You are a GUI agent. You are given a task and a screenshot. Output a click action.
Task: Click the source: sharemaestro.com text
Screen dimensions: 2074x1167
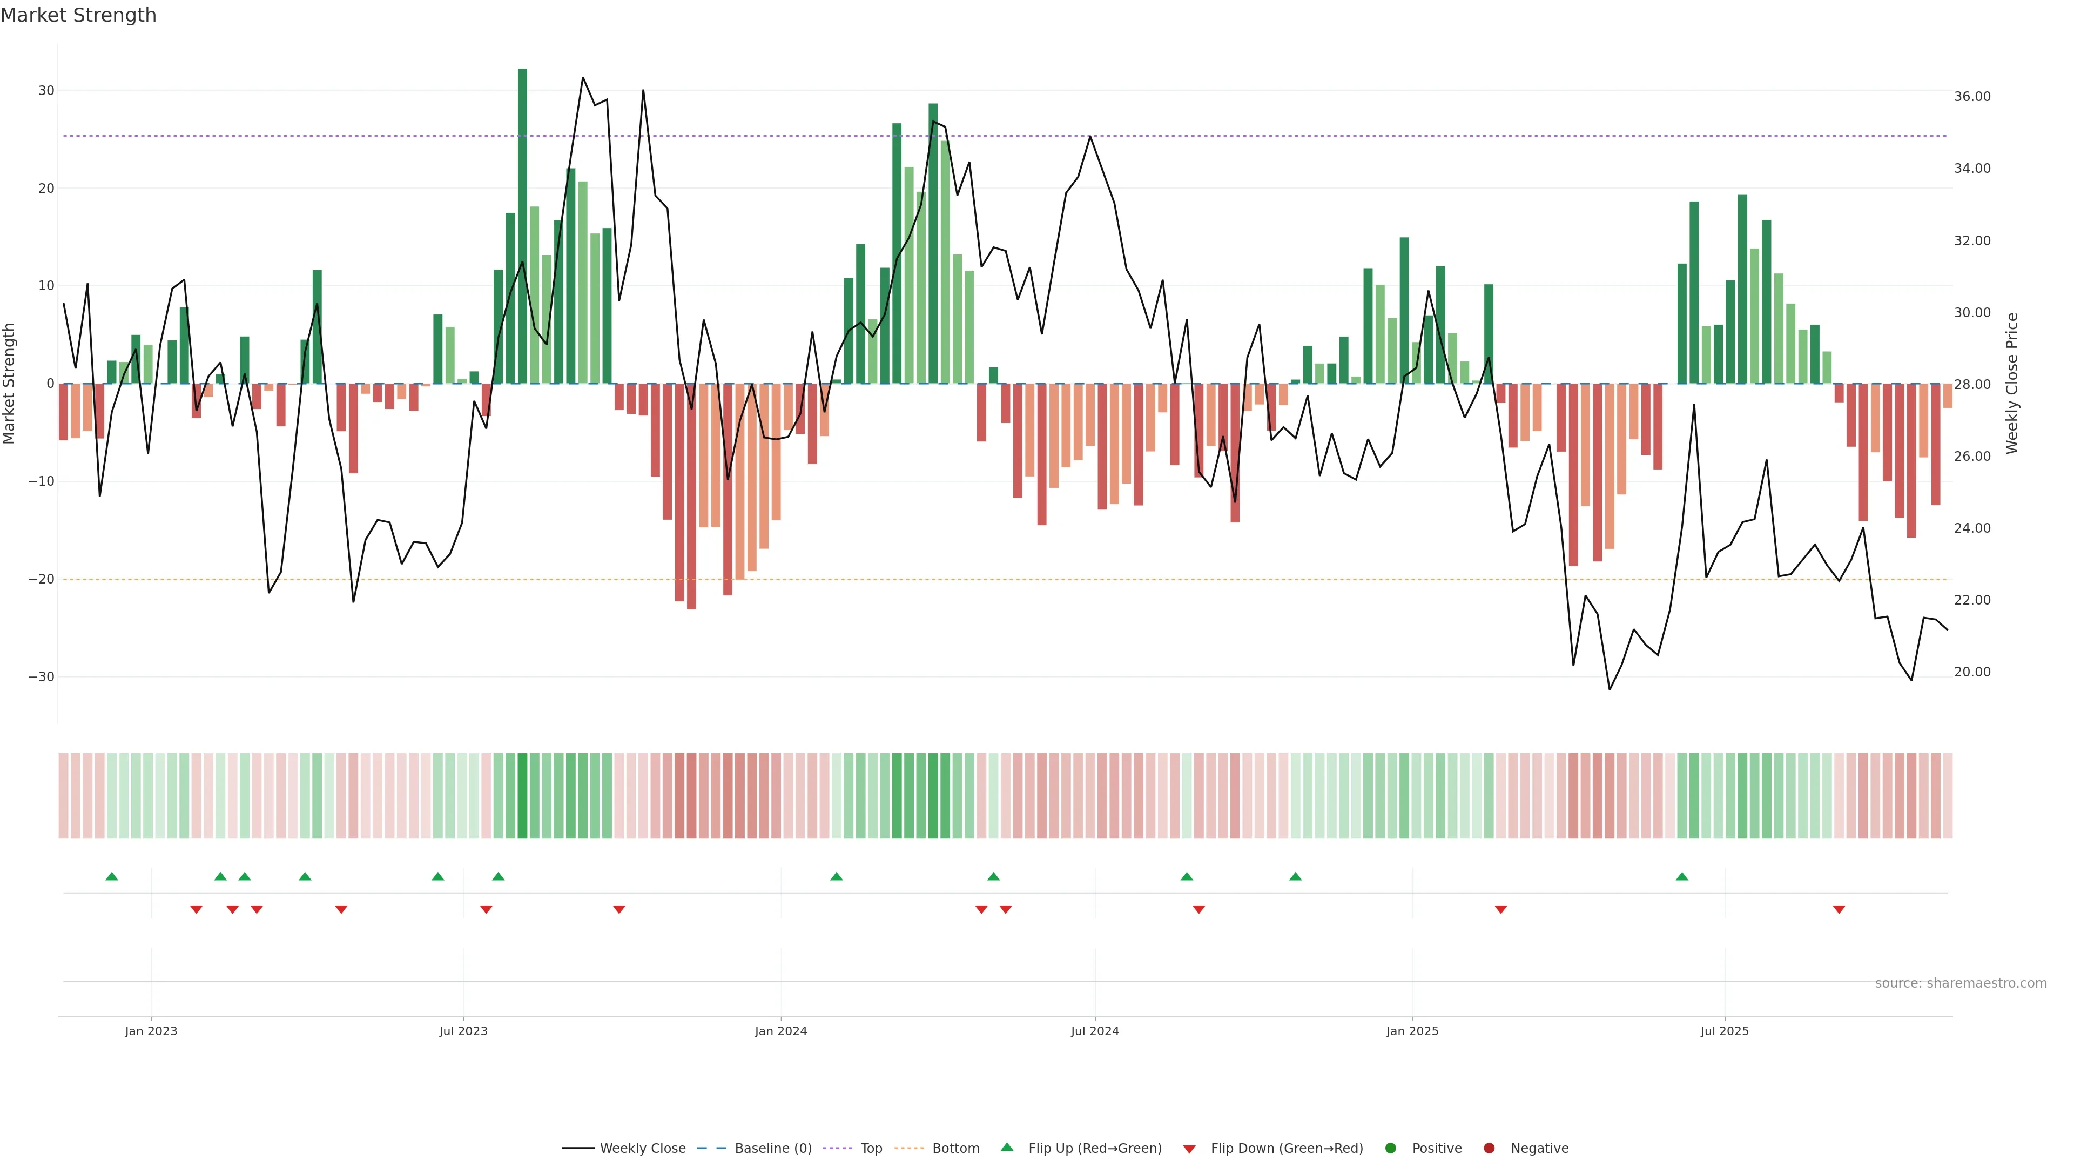[x=1961, y=983]
